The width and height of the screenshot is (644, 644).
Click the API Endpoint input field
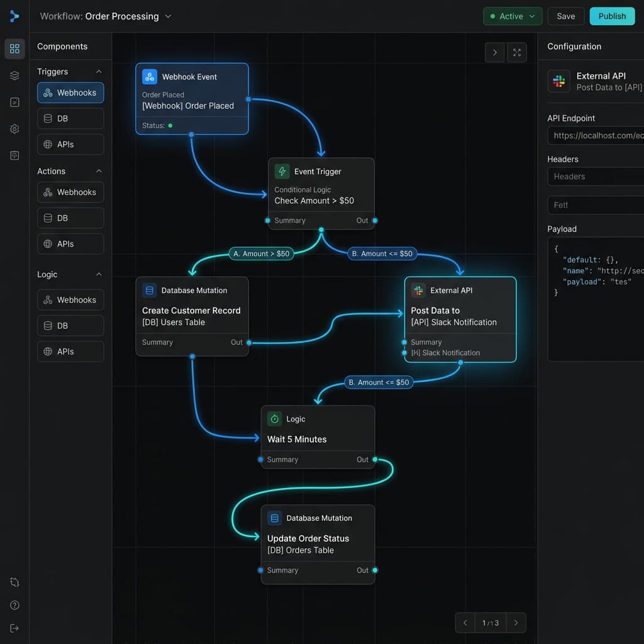(x=596, y=136)
